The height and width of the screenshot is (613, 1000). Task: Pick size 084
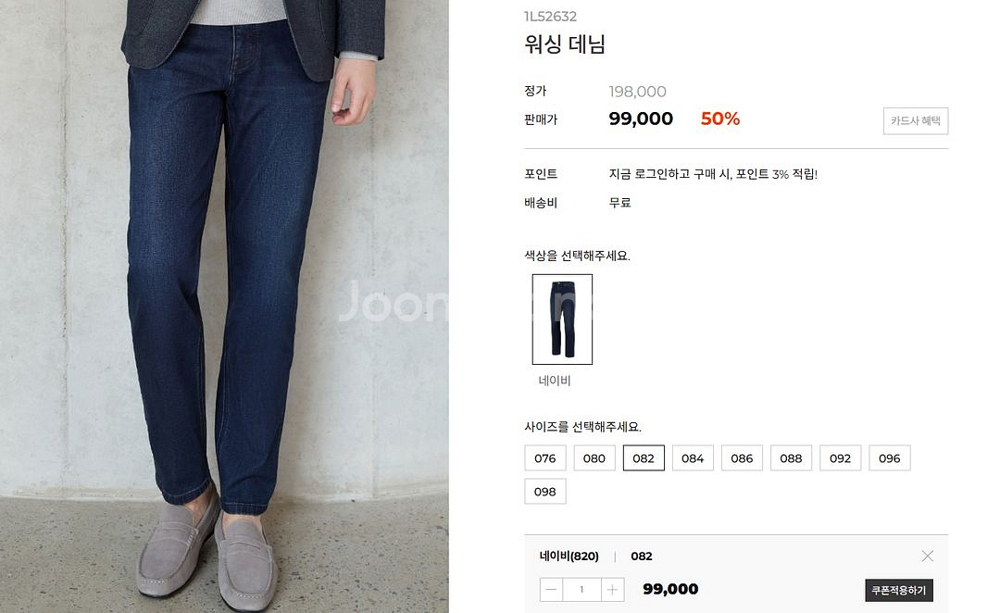point(693,458)
